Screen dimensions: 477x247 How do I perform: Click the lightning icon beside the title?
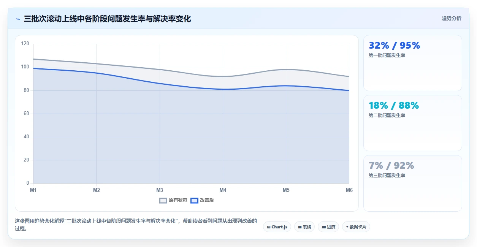tap(18, 19)
